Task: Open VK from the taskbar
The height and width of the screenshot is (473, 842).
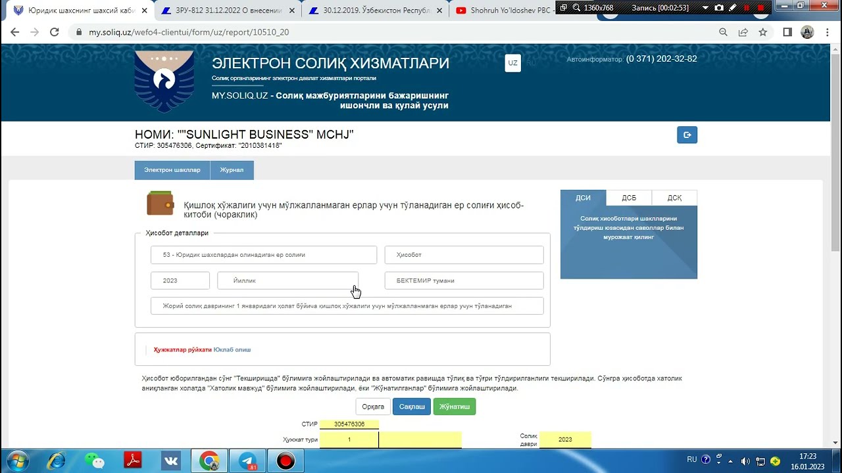Action: pos(171,461)
